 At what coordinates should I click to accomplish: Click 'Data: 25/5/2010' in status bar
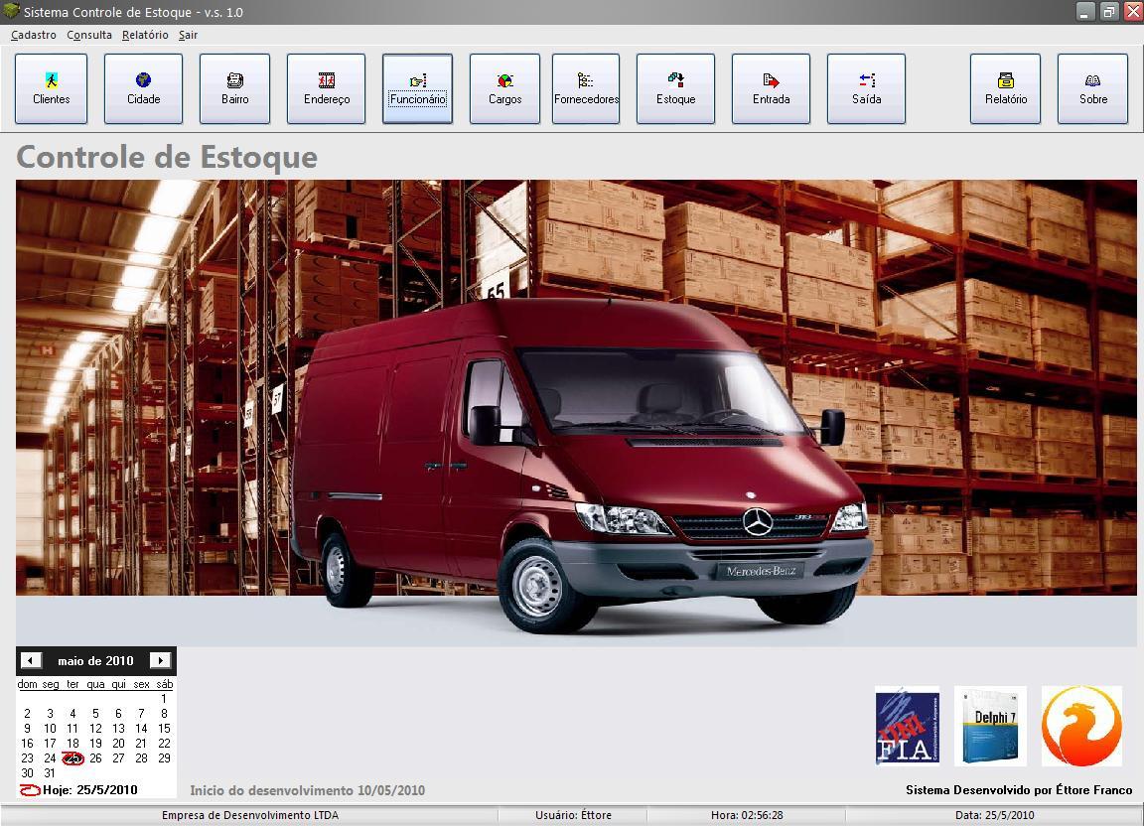(994, 815)
